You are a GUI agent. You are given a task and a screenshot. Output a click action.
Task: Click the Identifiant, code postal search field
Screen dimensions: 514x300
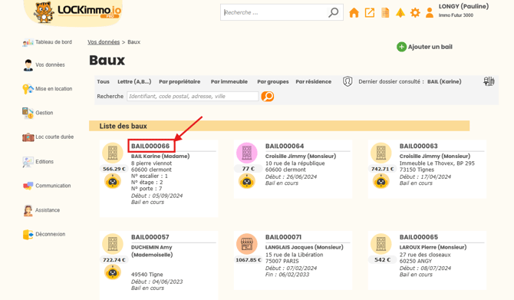(x=193, y=97)
